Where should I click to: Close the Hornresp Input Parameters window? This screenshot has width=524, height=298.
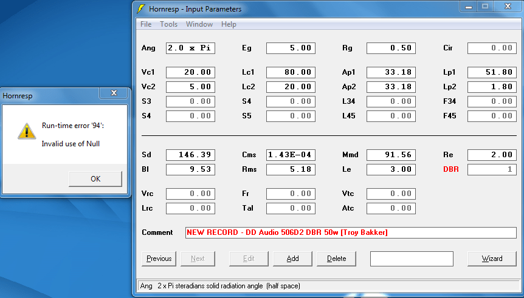pos(508,7)
